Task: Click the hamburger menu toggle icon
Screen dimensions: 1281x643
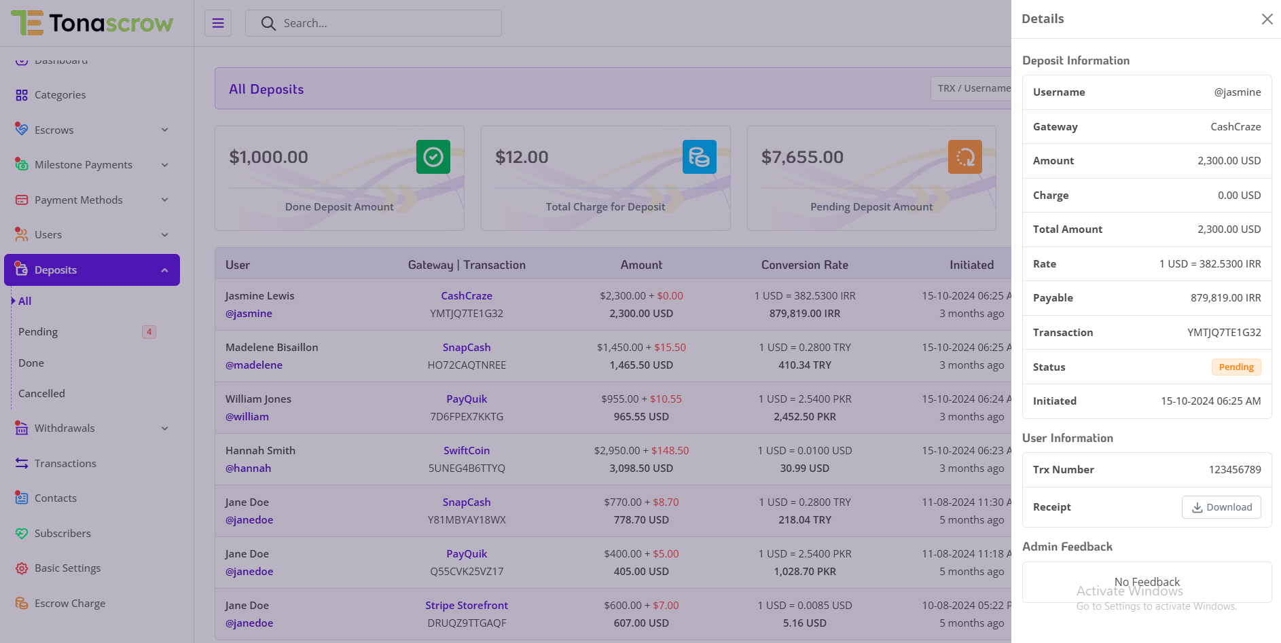Action: [x=218, y=23]
